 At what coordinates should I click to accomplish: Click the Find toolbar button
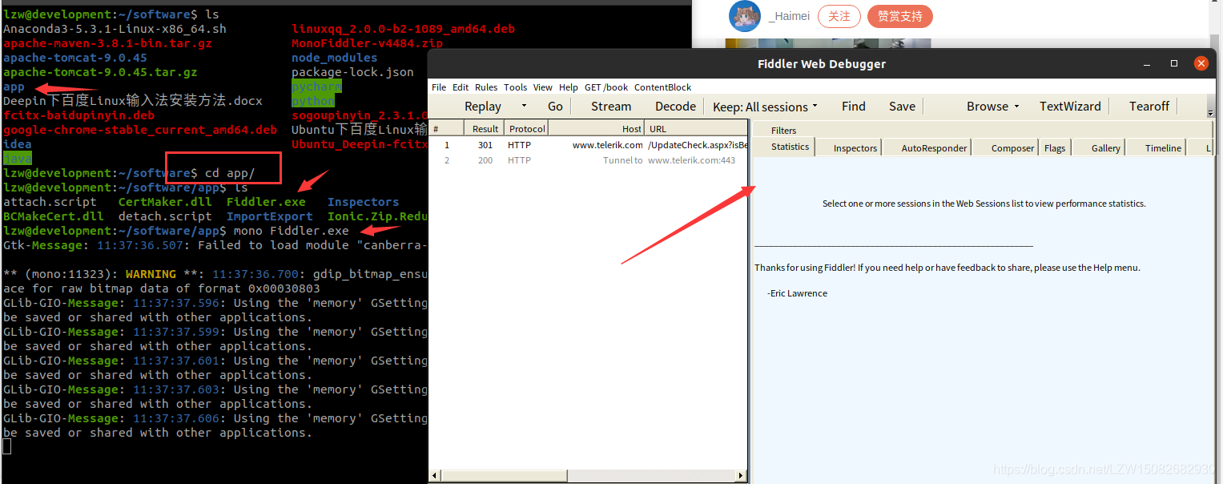[854, 107]
